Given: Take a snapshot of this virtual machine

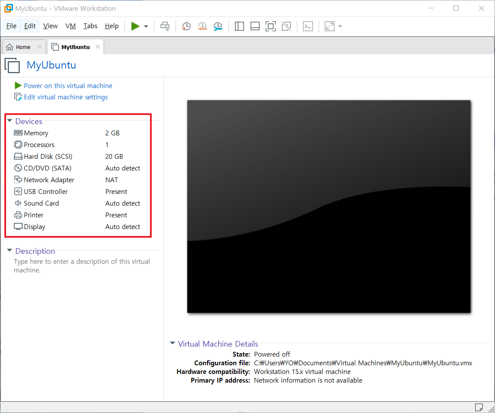Looking at the screenshot, I should click(x=186, y=26).
